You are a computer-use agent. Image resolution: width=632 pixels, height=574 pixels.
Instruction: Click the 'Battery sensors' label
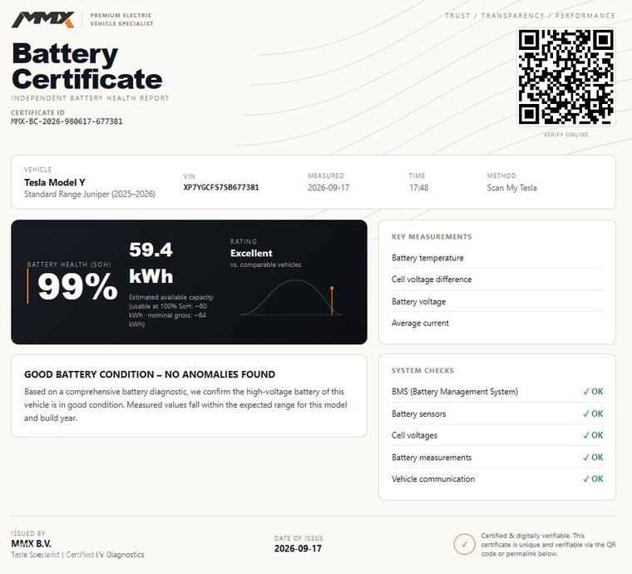[419, 414]
